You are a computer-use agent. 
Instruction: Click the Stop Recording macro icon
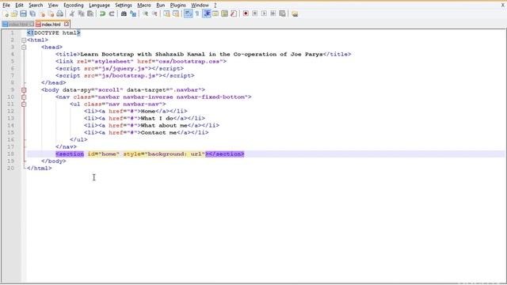coord(255,13)
